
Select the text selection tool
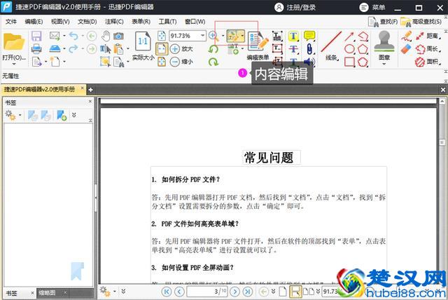coord(106,49)
